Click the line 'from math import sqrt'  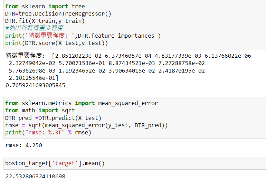point(40,111)
